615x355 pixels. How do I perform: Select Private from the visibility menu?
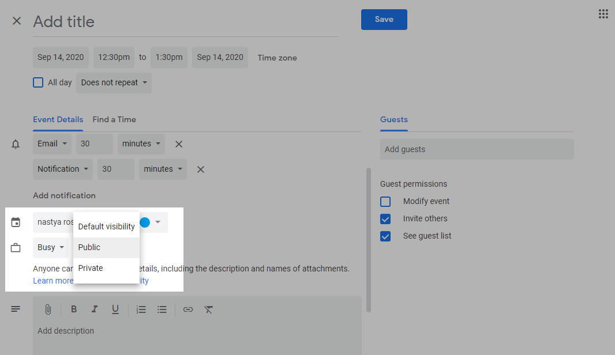tap(90, 267)
